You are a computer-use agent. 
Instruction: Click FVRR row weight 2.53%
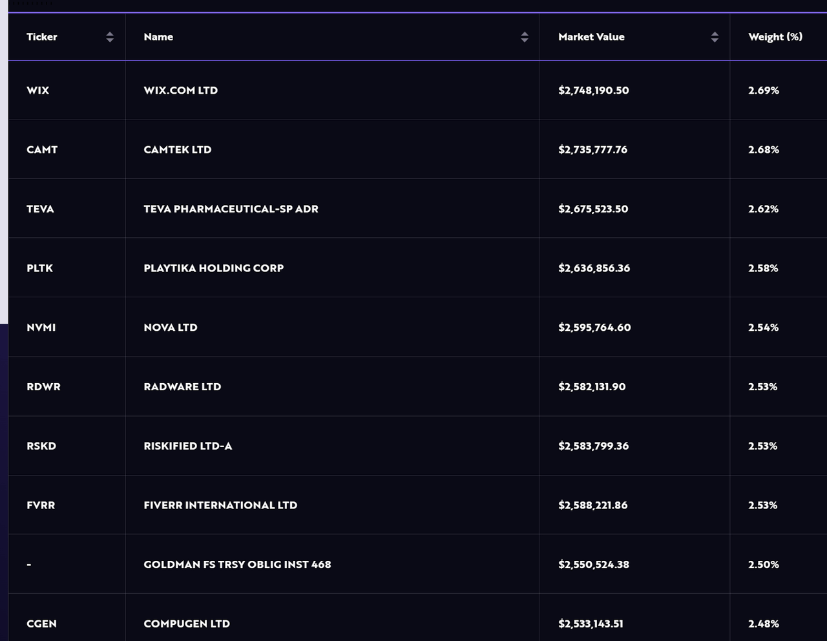pyautogui.click(x=762, y=505)
